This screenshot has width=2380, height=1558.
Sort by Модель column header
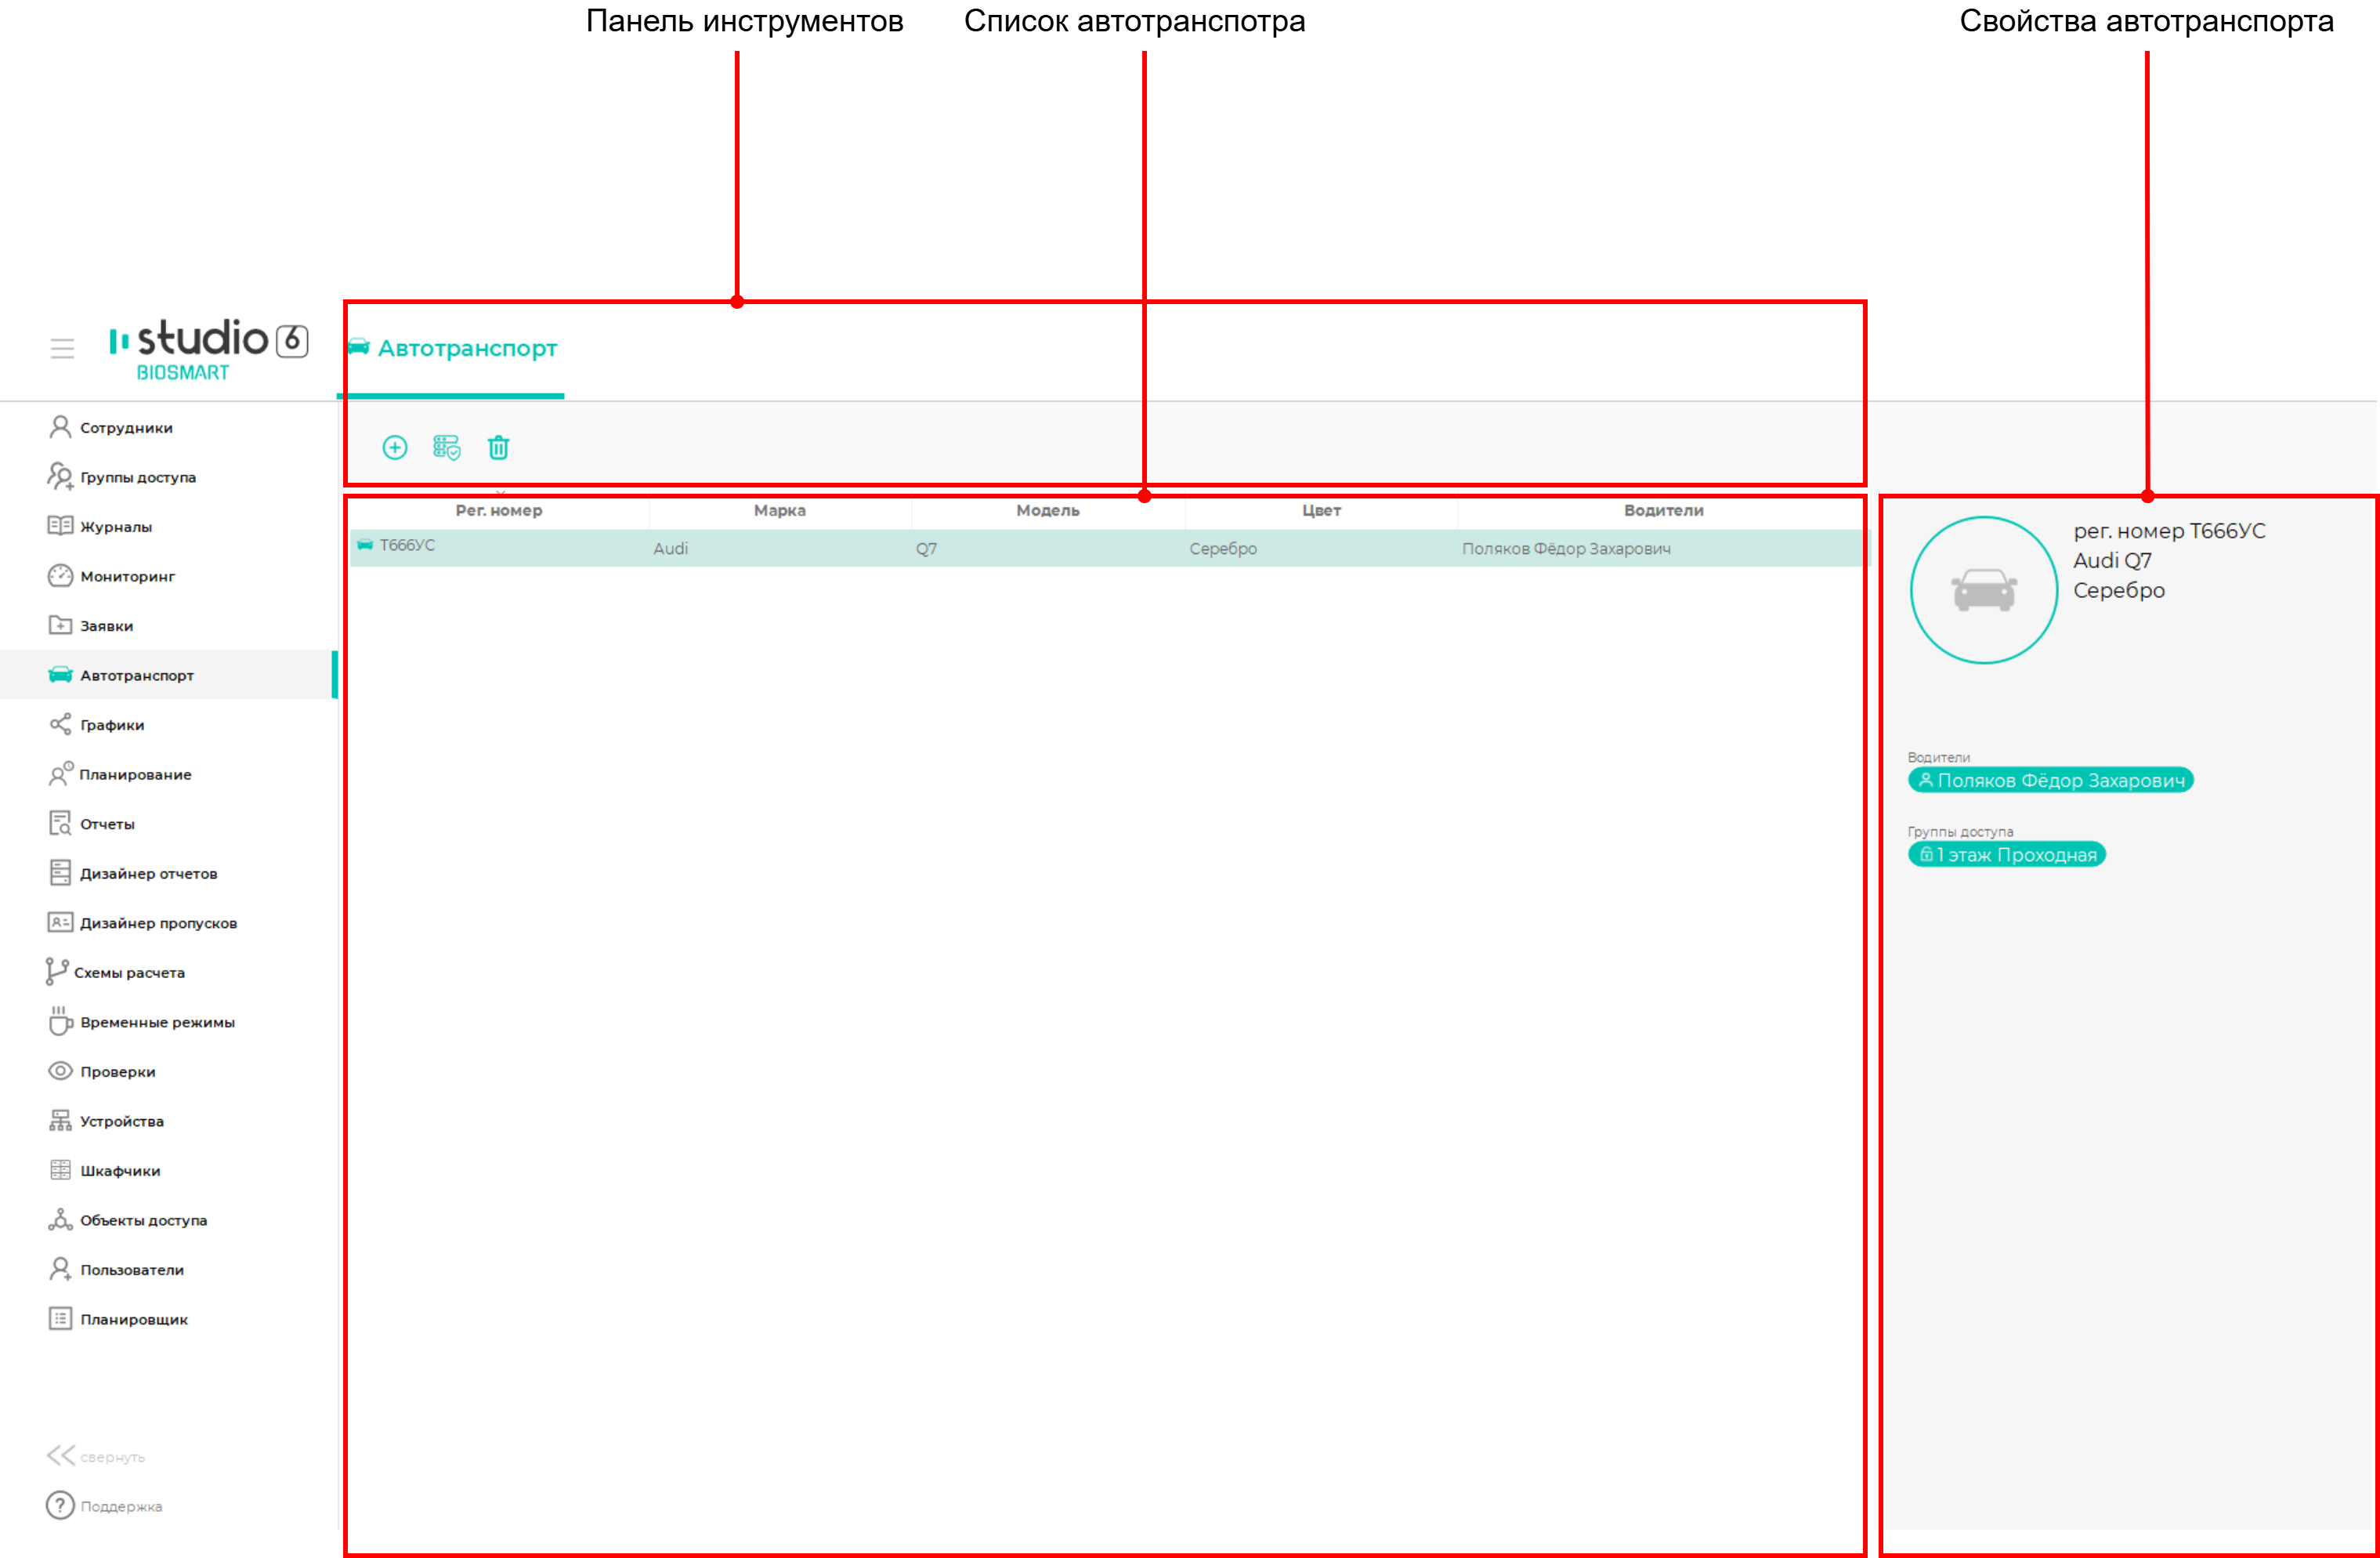click(1048, 510)
